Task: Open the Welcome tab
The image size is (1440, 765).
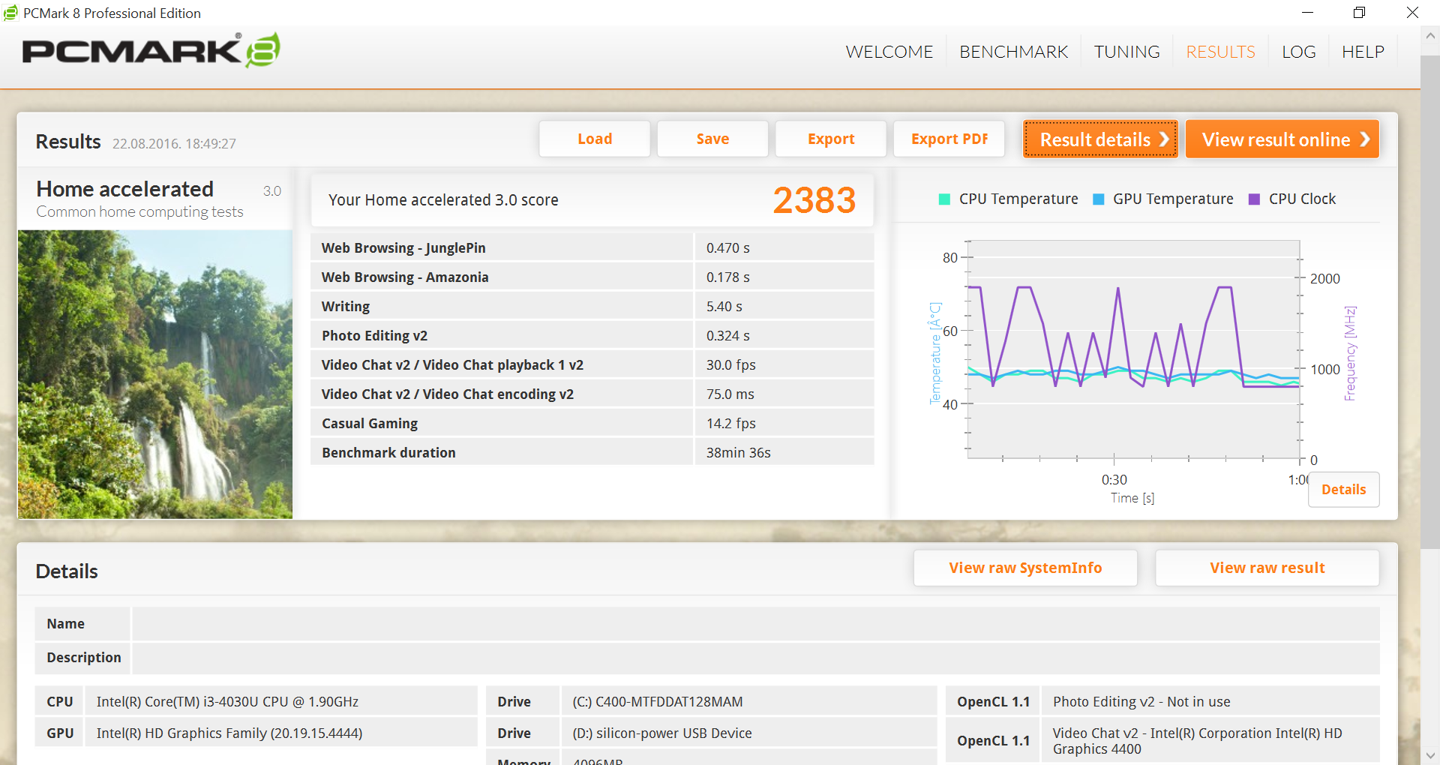Action: 889,52
